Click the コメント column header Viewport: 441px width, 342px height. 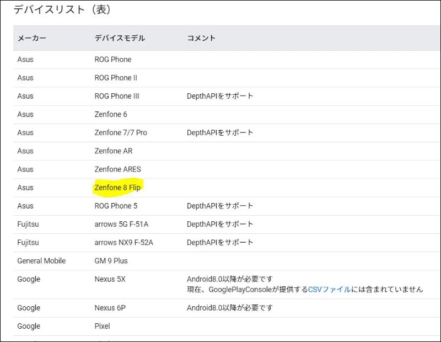pos(201,38)
